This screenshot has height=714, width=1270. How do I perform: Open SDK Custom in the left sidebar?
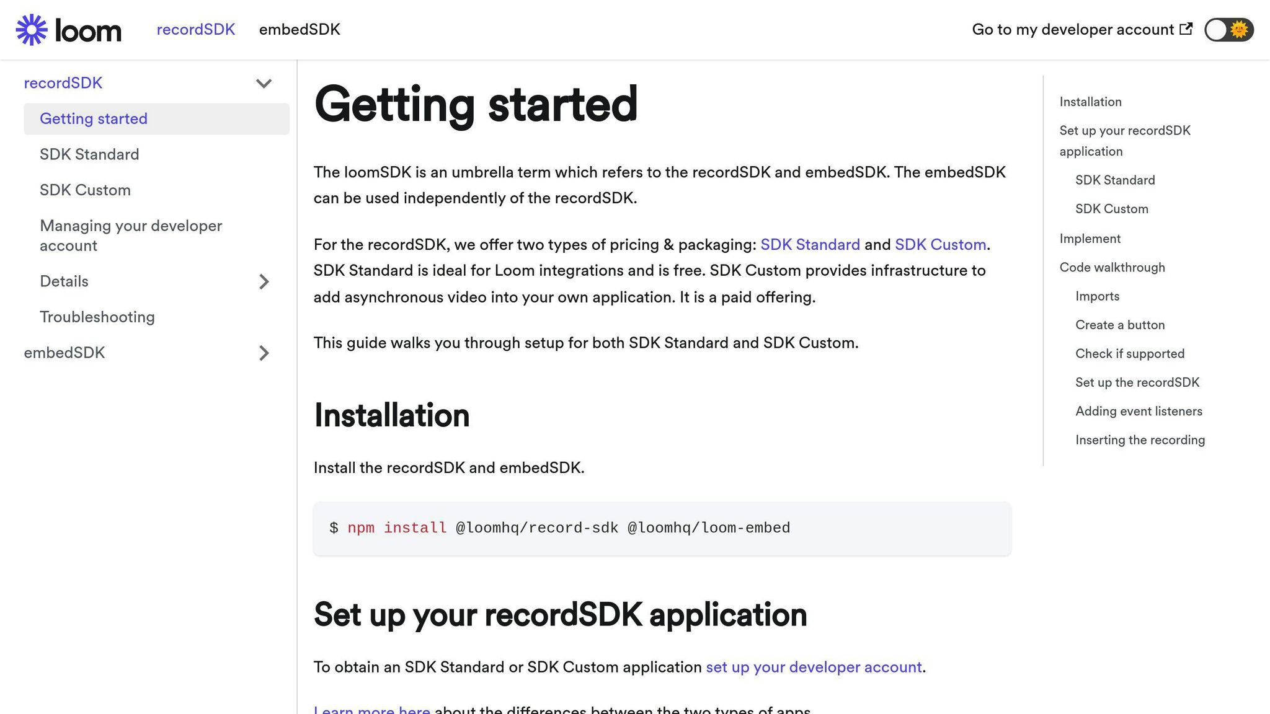[x=85, y=190]
